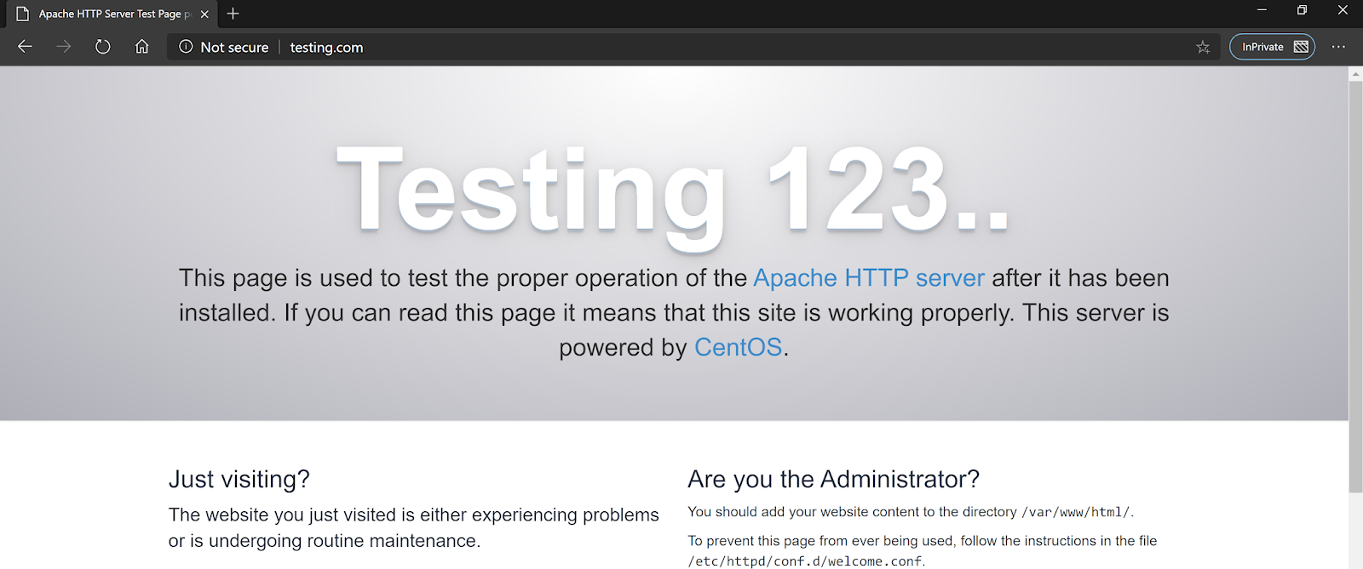Click the /var/www/html/ directory path
The height and width of the screenshot is (569, 1363).
(x=1075, y=512)
